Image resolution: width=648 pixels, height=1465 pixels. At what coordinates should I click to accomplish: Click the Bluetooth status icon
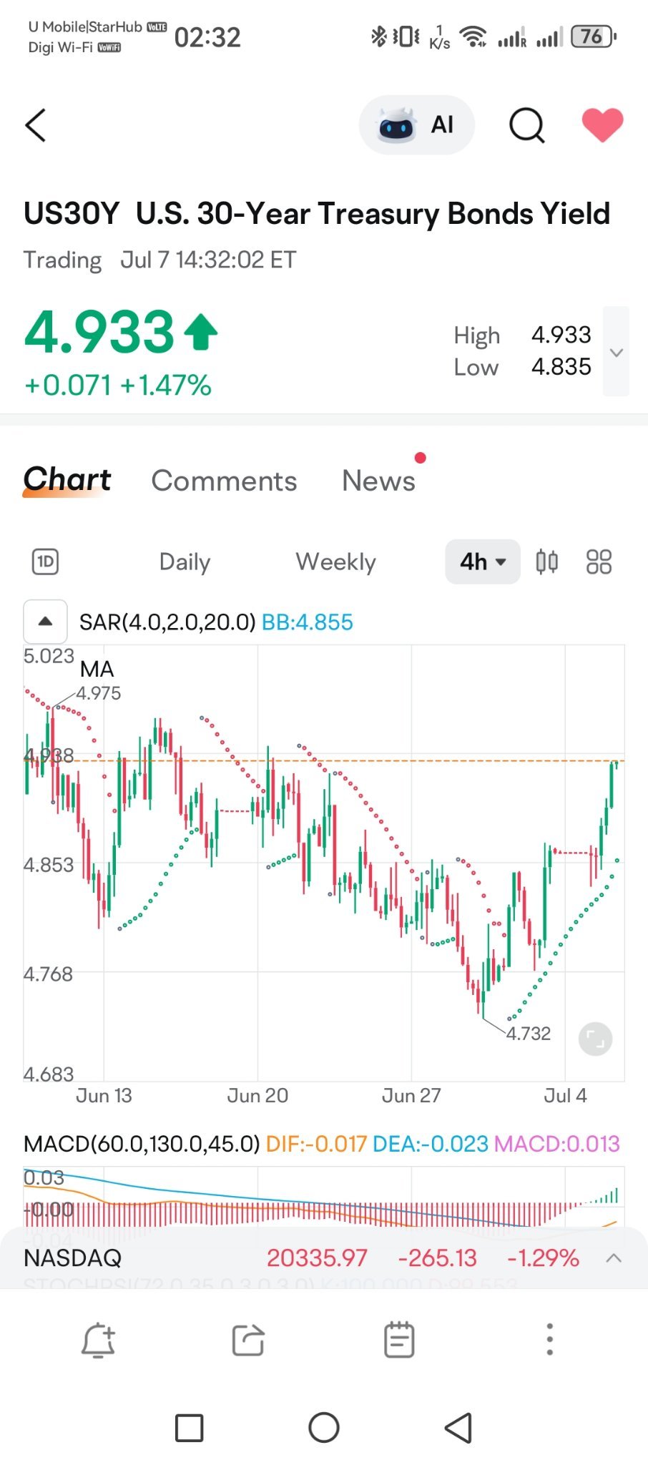[378, 36]
